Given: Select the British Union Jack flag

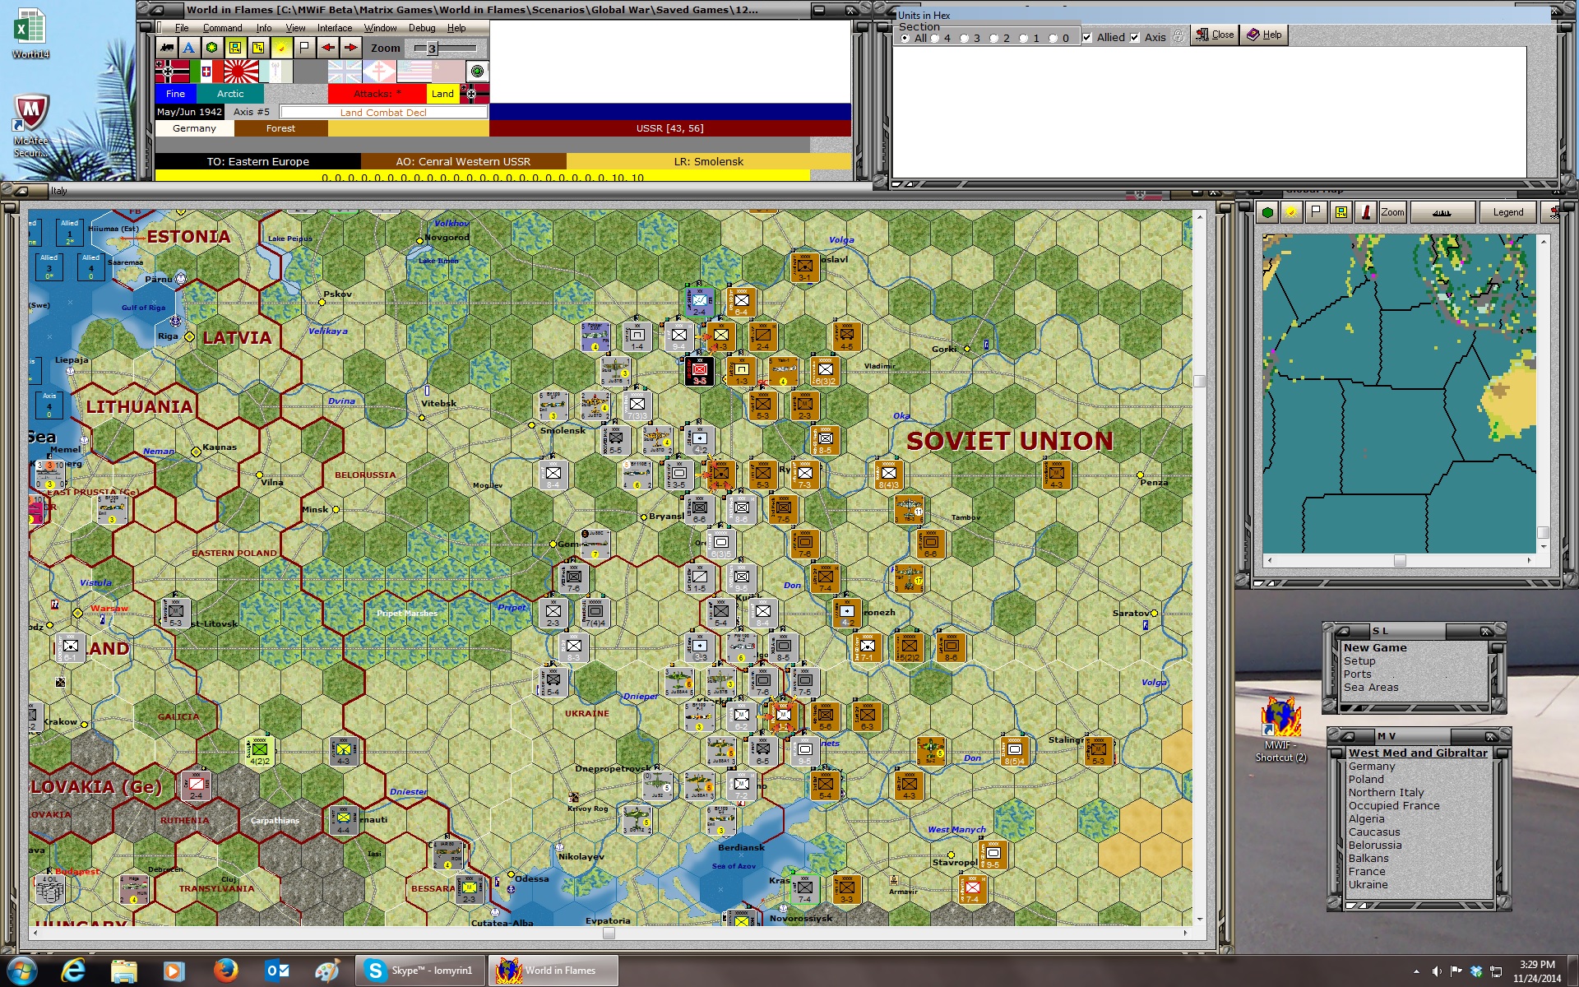Looking at the screenshot, I should coord(345,72).
